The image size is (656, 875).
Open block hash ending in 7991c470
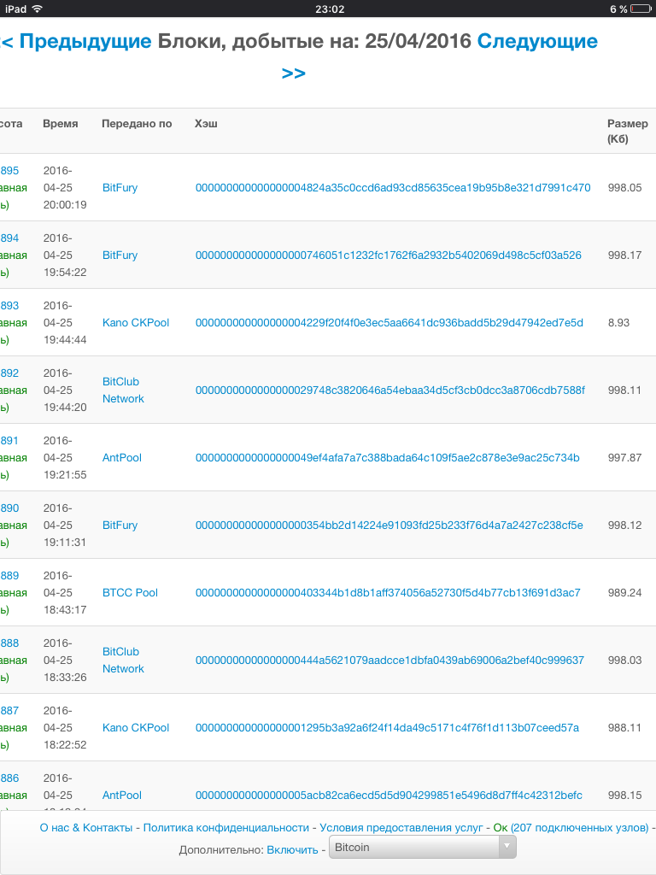pos(393,188)
